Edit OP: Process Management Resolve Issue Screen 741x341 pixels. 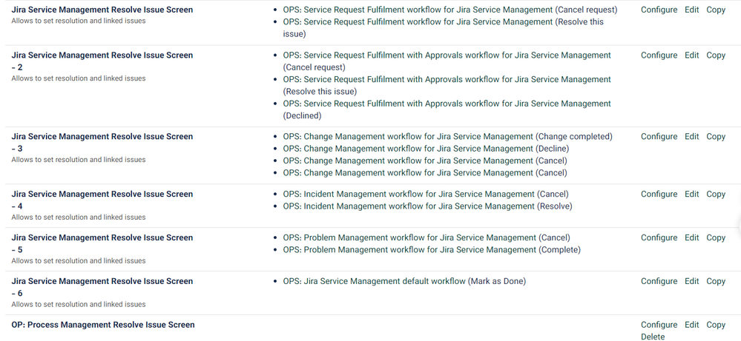pyautogui.click(x=691, y=325)
